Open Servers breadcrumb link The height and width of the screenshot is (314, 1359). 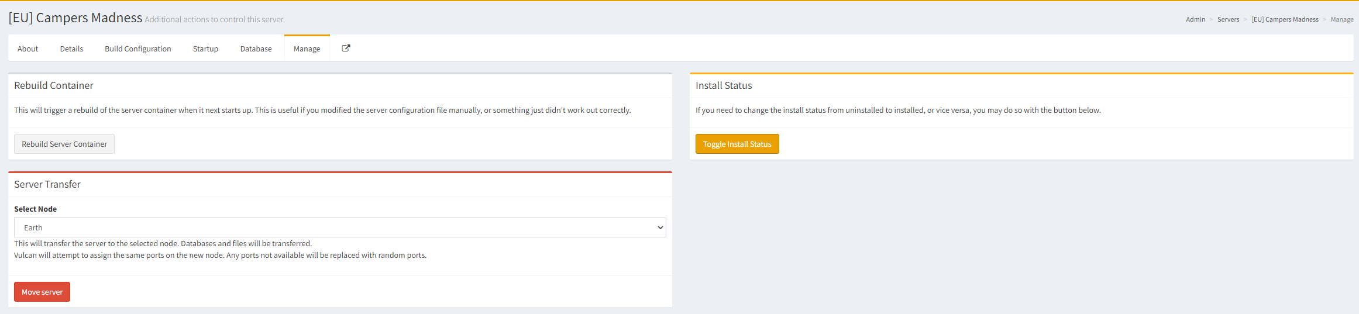pyautogui.click(x=1228, y=20)
